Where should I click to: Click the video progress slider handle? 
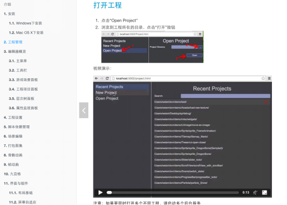(x=110, y=193)
